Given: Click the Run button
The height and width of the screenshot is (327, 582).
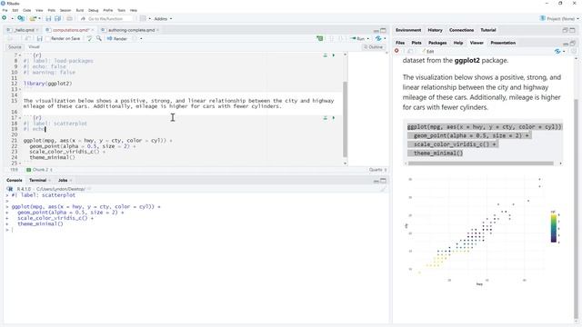Looking at the screenshot, I should 357,38.
